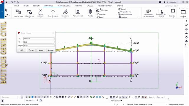Open the Auto dropdown

[151, 97]
